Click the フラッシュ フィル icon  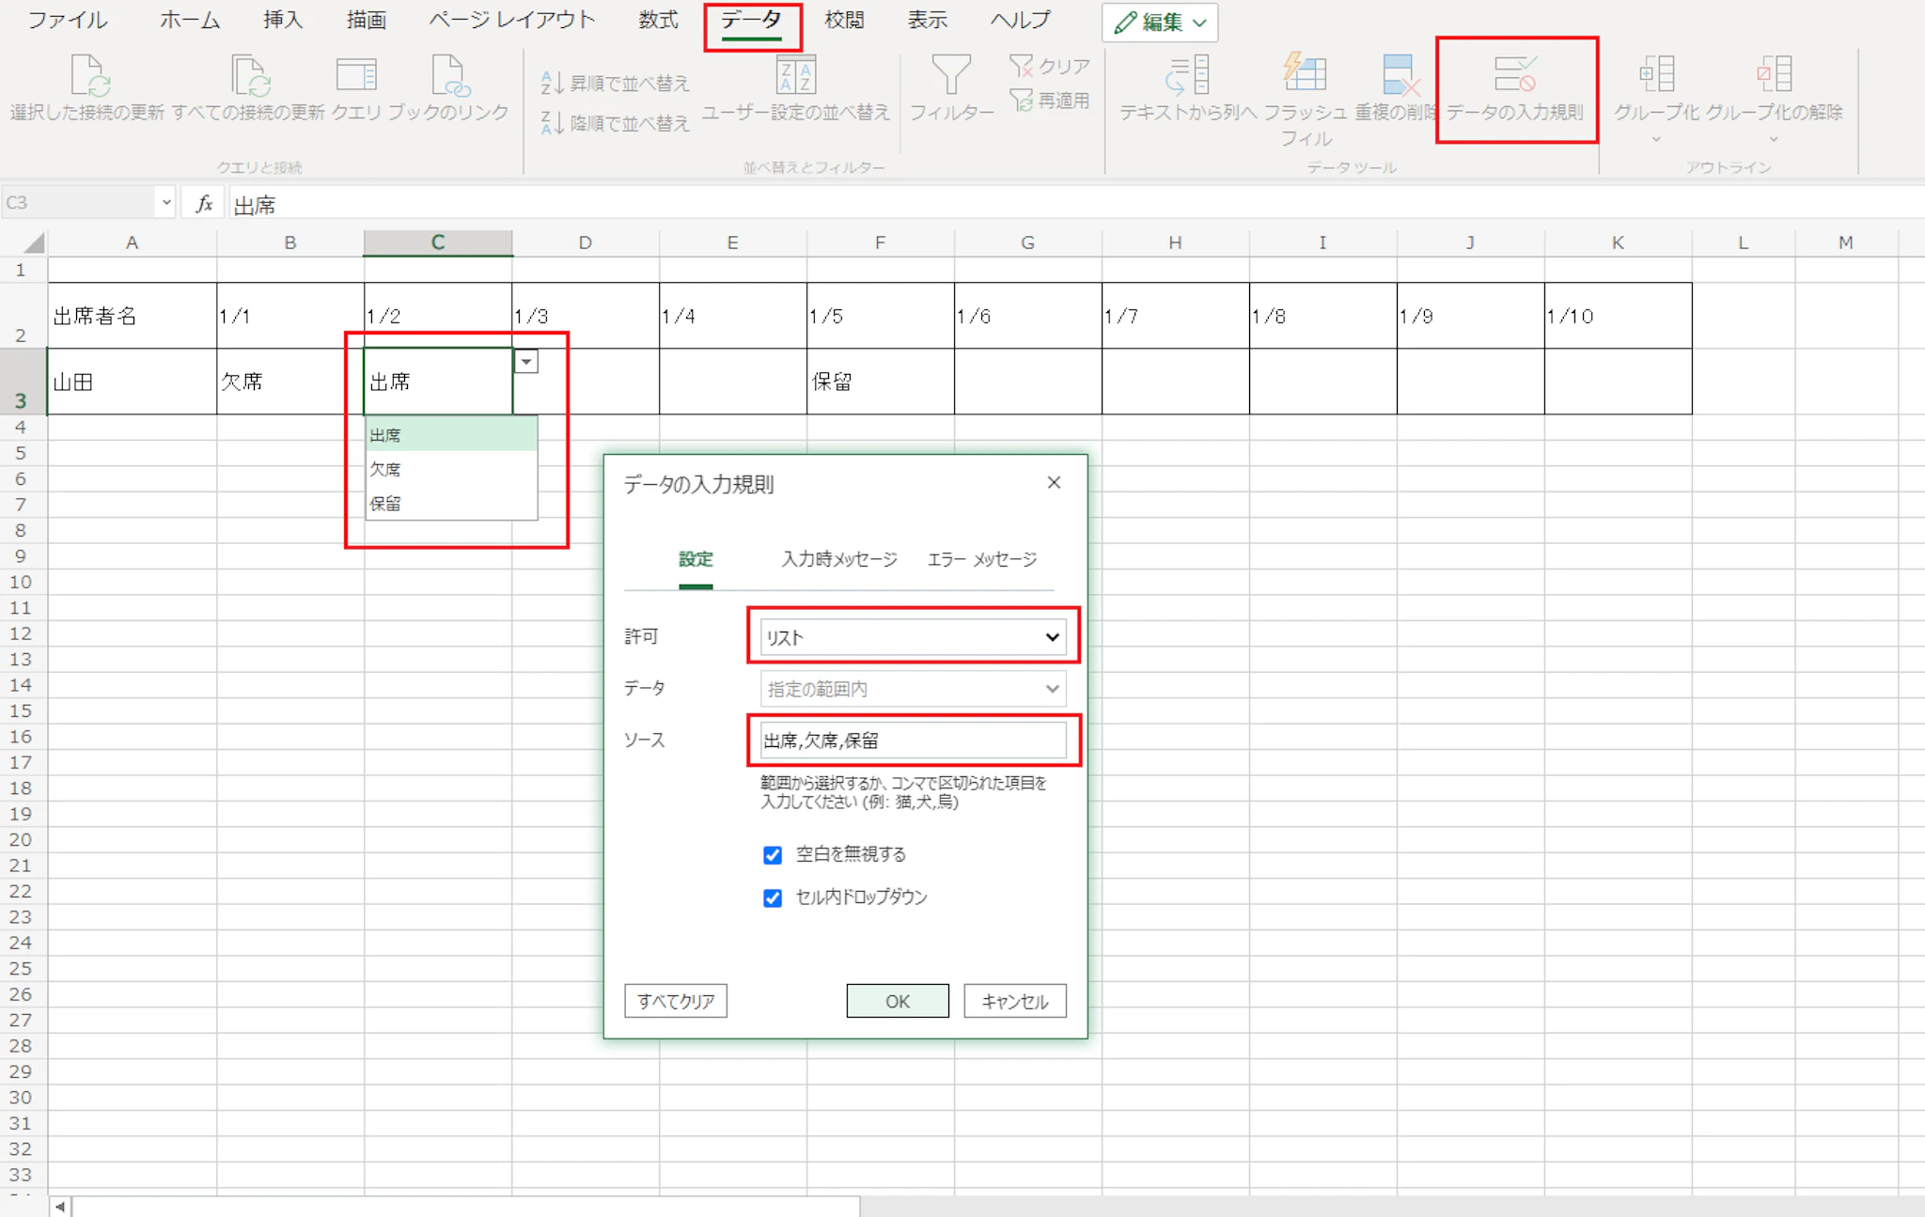tap(1306, 73)
